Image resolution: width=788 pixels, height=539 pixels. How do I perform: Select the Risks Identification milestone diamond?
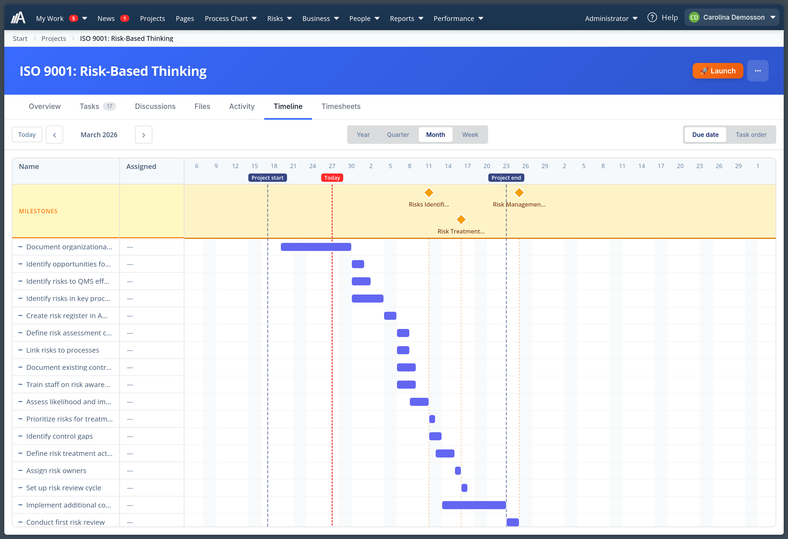coord(429,193)
